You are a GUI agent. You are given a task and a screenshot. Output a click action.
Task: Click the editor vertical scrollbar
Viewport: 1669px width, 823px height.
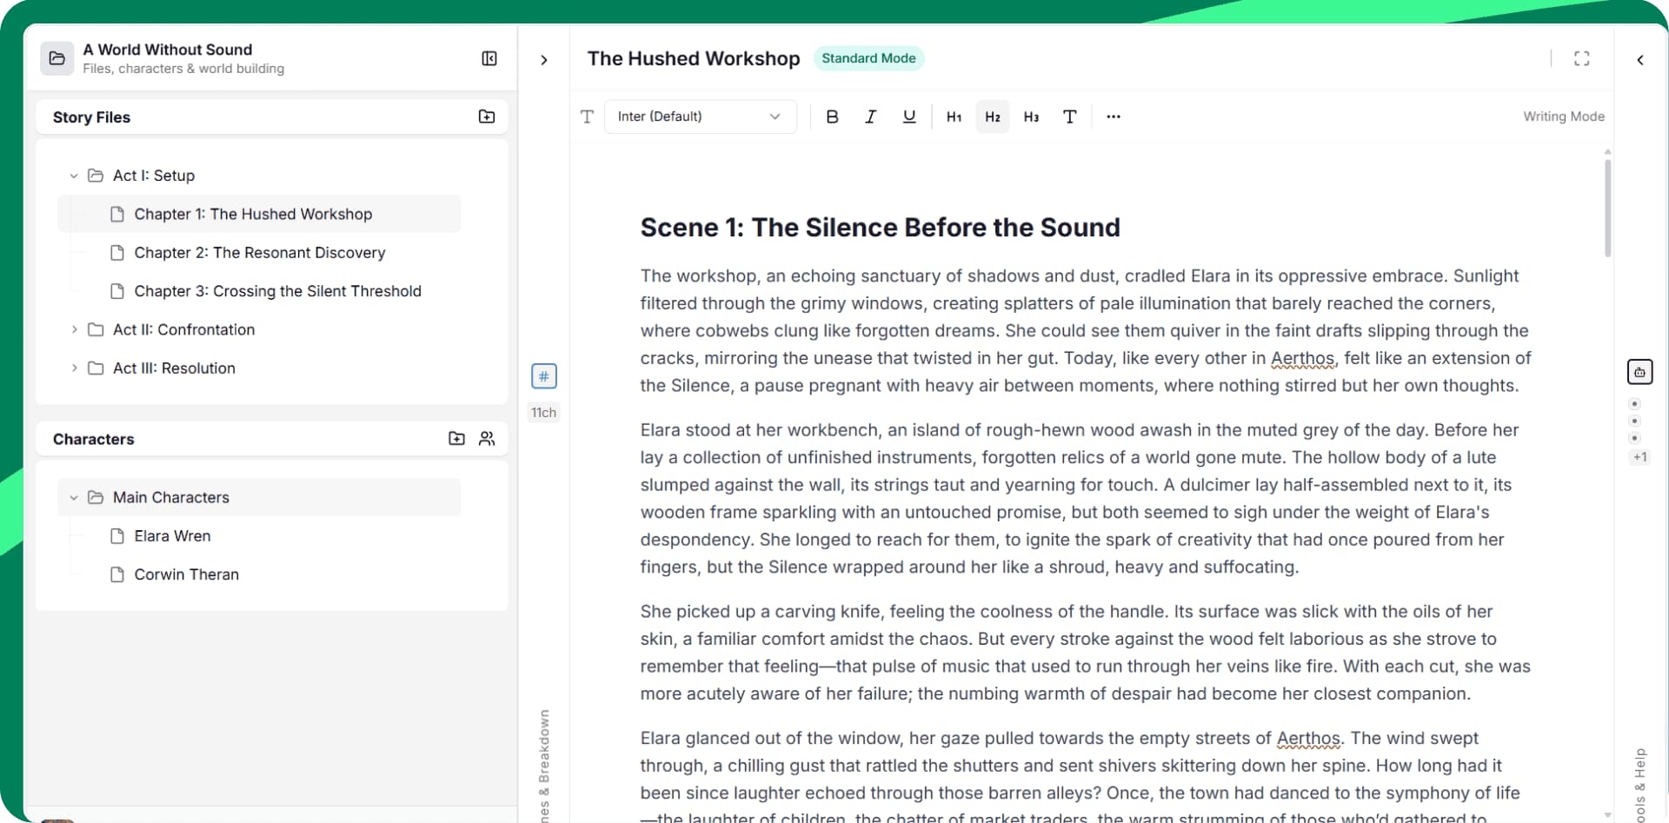coord(1607,209)
